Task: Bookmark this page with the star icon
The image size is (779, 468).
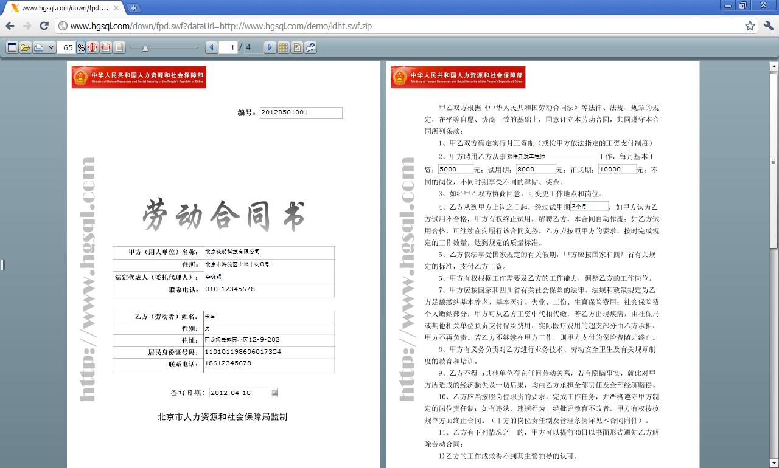Action: click(750, 26)
